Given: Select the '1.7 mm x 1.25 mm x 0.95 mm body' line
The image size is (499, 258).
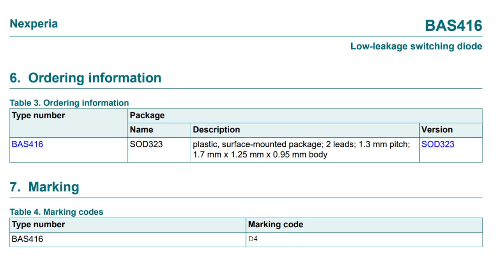Looking at the screenshot, I should point(260,154).
